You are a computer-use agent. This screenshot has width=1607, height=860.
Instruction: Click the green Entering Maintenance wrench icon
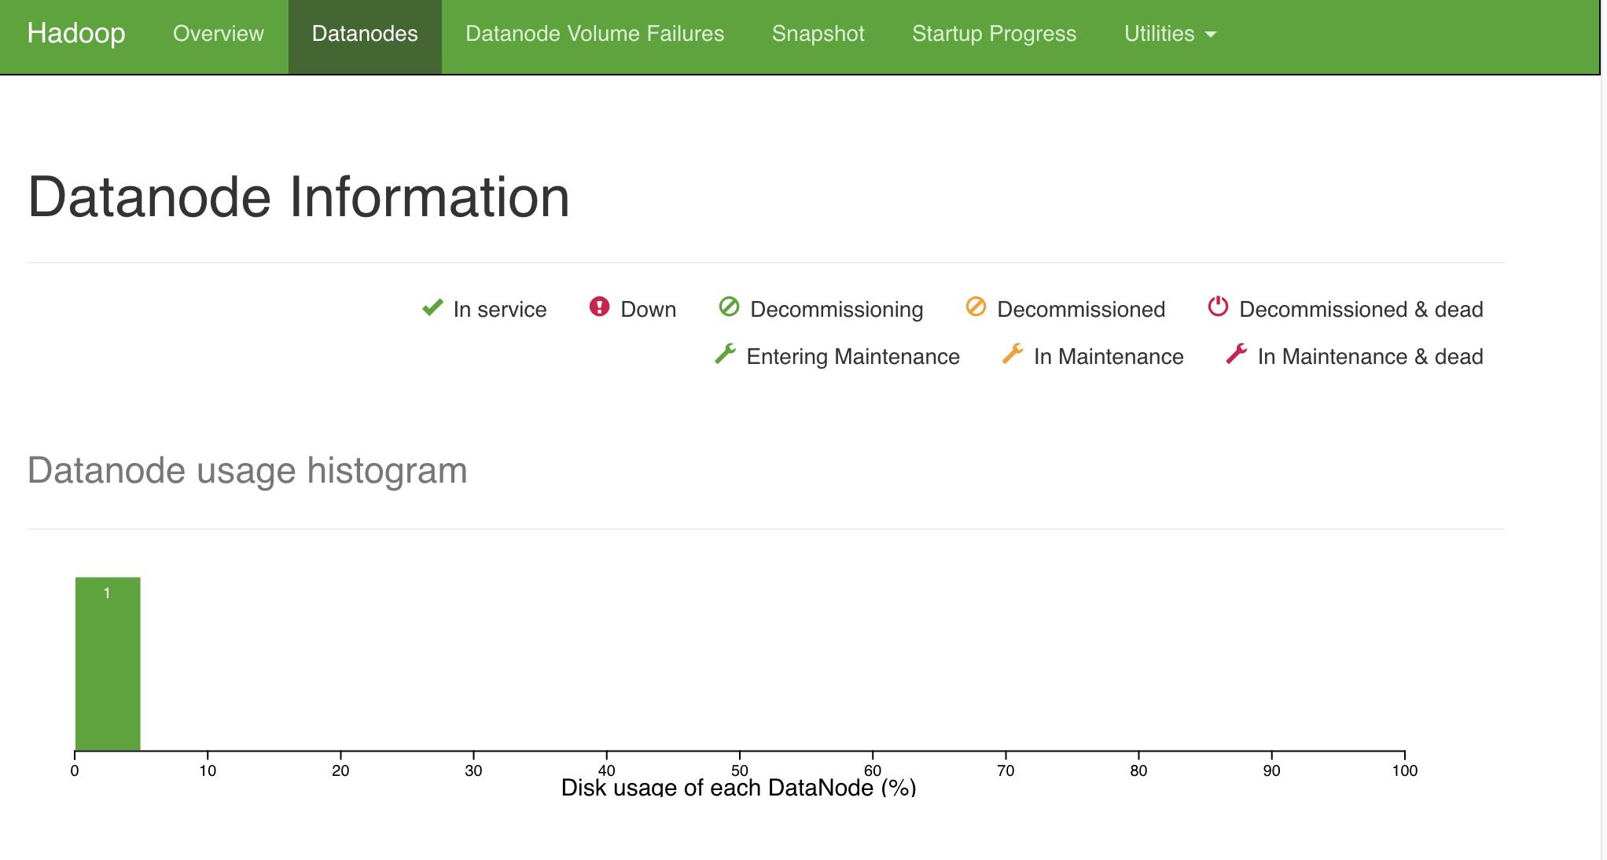(x=725, y=354)
